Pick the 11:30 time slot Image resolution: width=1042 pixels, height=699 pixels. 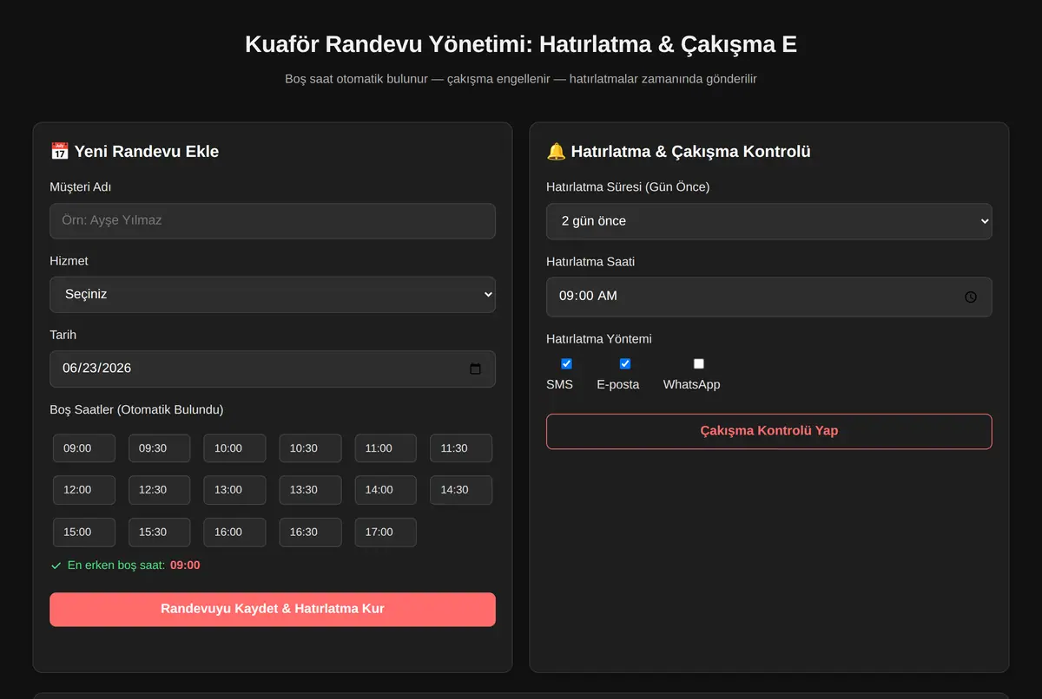pyautogui.click(x=461, y=448)
